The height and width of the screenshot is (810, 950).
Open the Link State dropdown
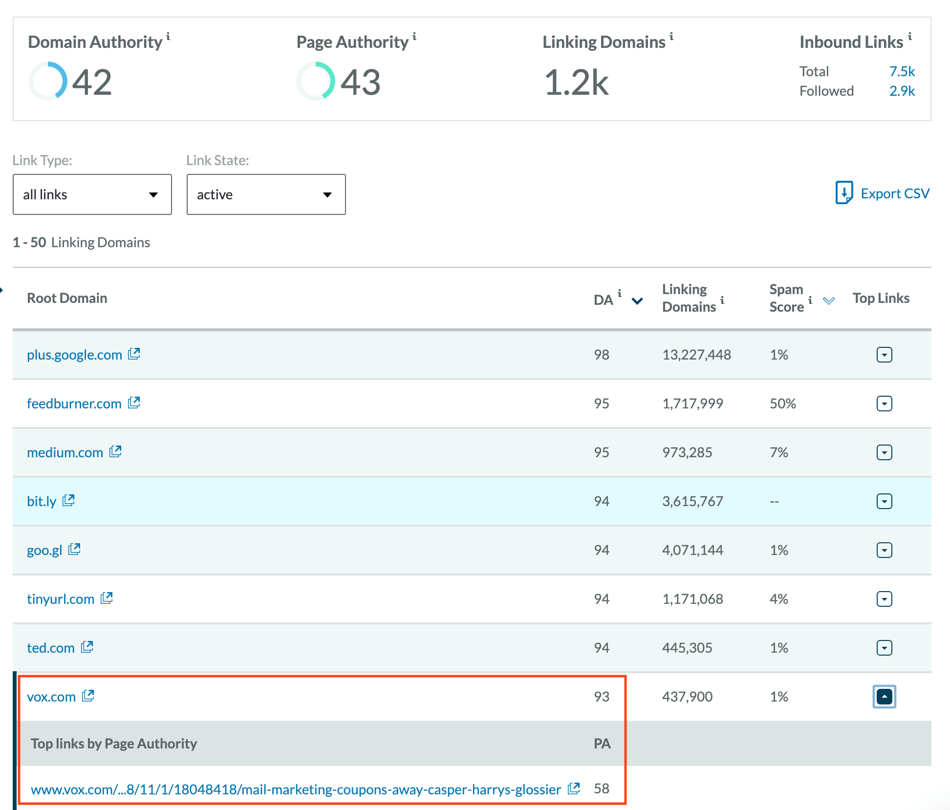click(266, 194)
